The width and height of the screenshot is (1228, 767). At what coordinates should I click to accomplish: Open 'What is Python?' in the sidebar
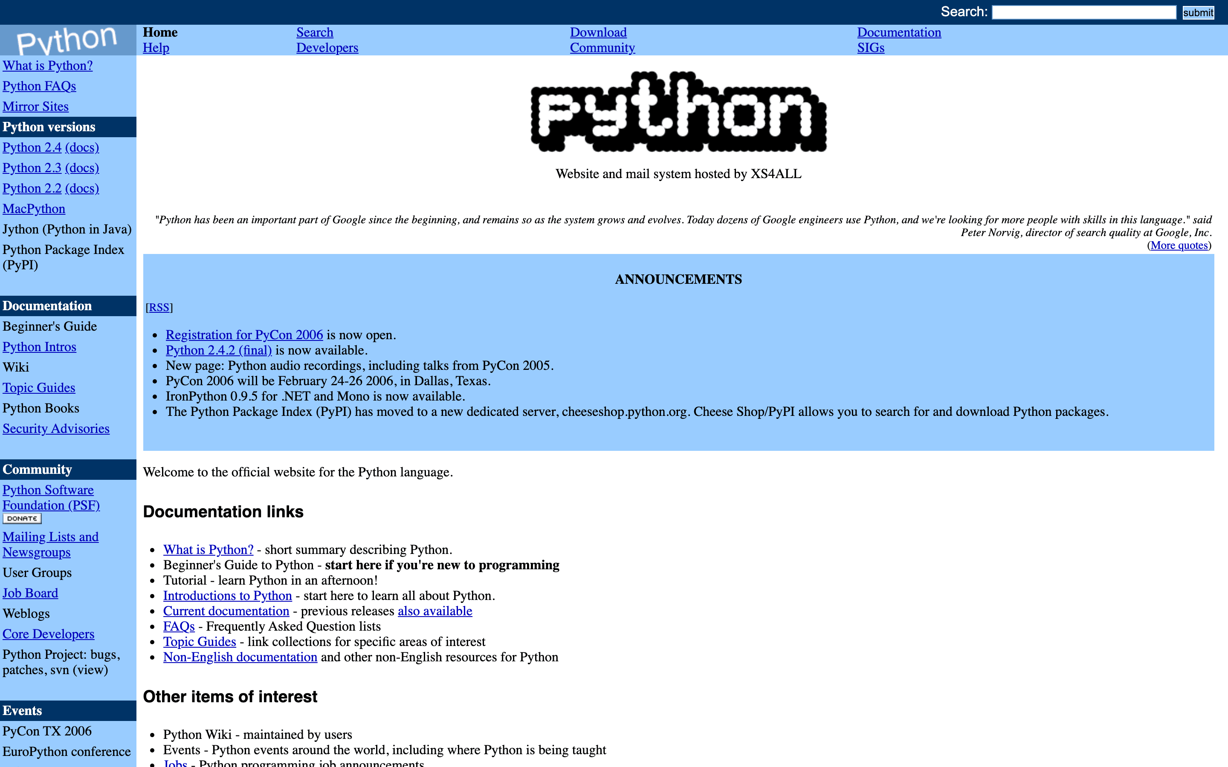click(48, 66)
